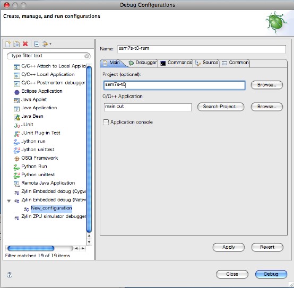Delete selected configuration with red X icon
This screenshot has height=288, width=294.
point(25,44)
